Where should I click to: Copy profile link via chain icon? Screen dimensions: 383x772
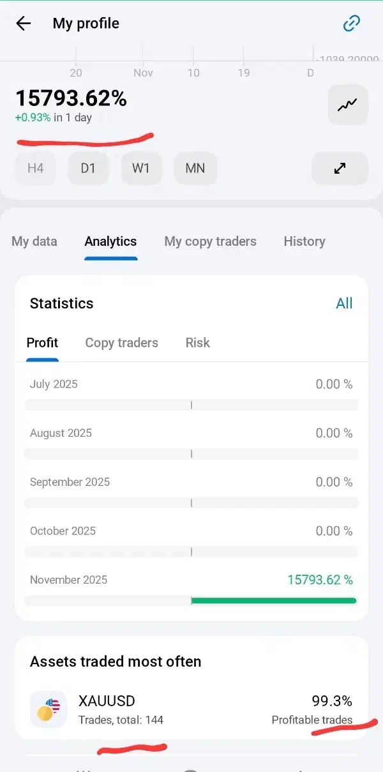click(352, 24)
